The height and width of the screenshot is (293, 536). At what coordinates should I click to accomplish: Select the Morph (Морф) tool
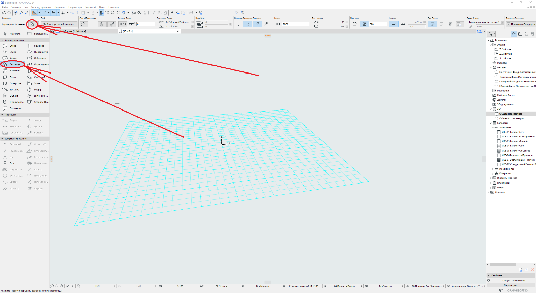click(37, 90)
